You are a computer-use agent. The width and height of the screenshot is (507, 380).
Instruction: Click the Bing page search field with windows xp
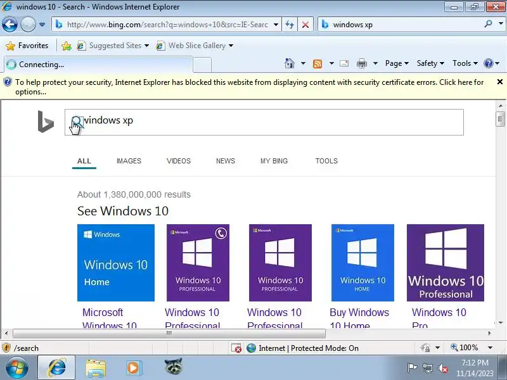point(264,122)
